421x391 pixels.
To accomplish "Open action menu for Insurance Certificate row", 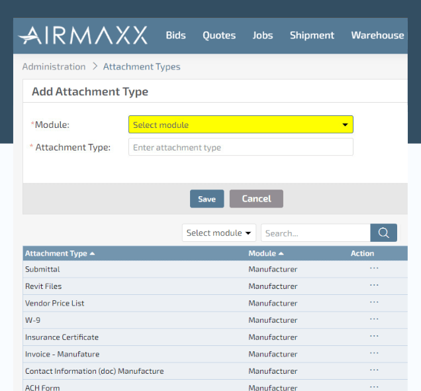I will (x=374, y=337).
